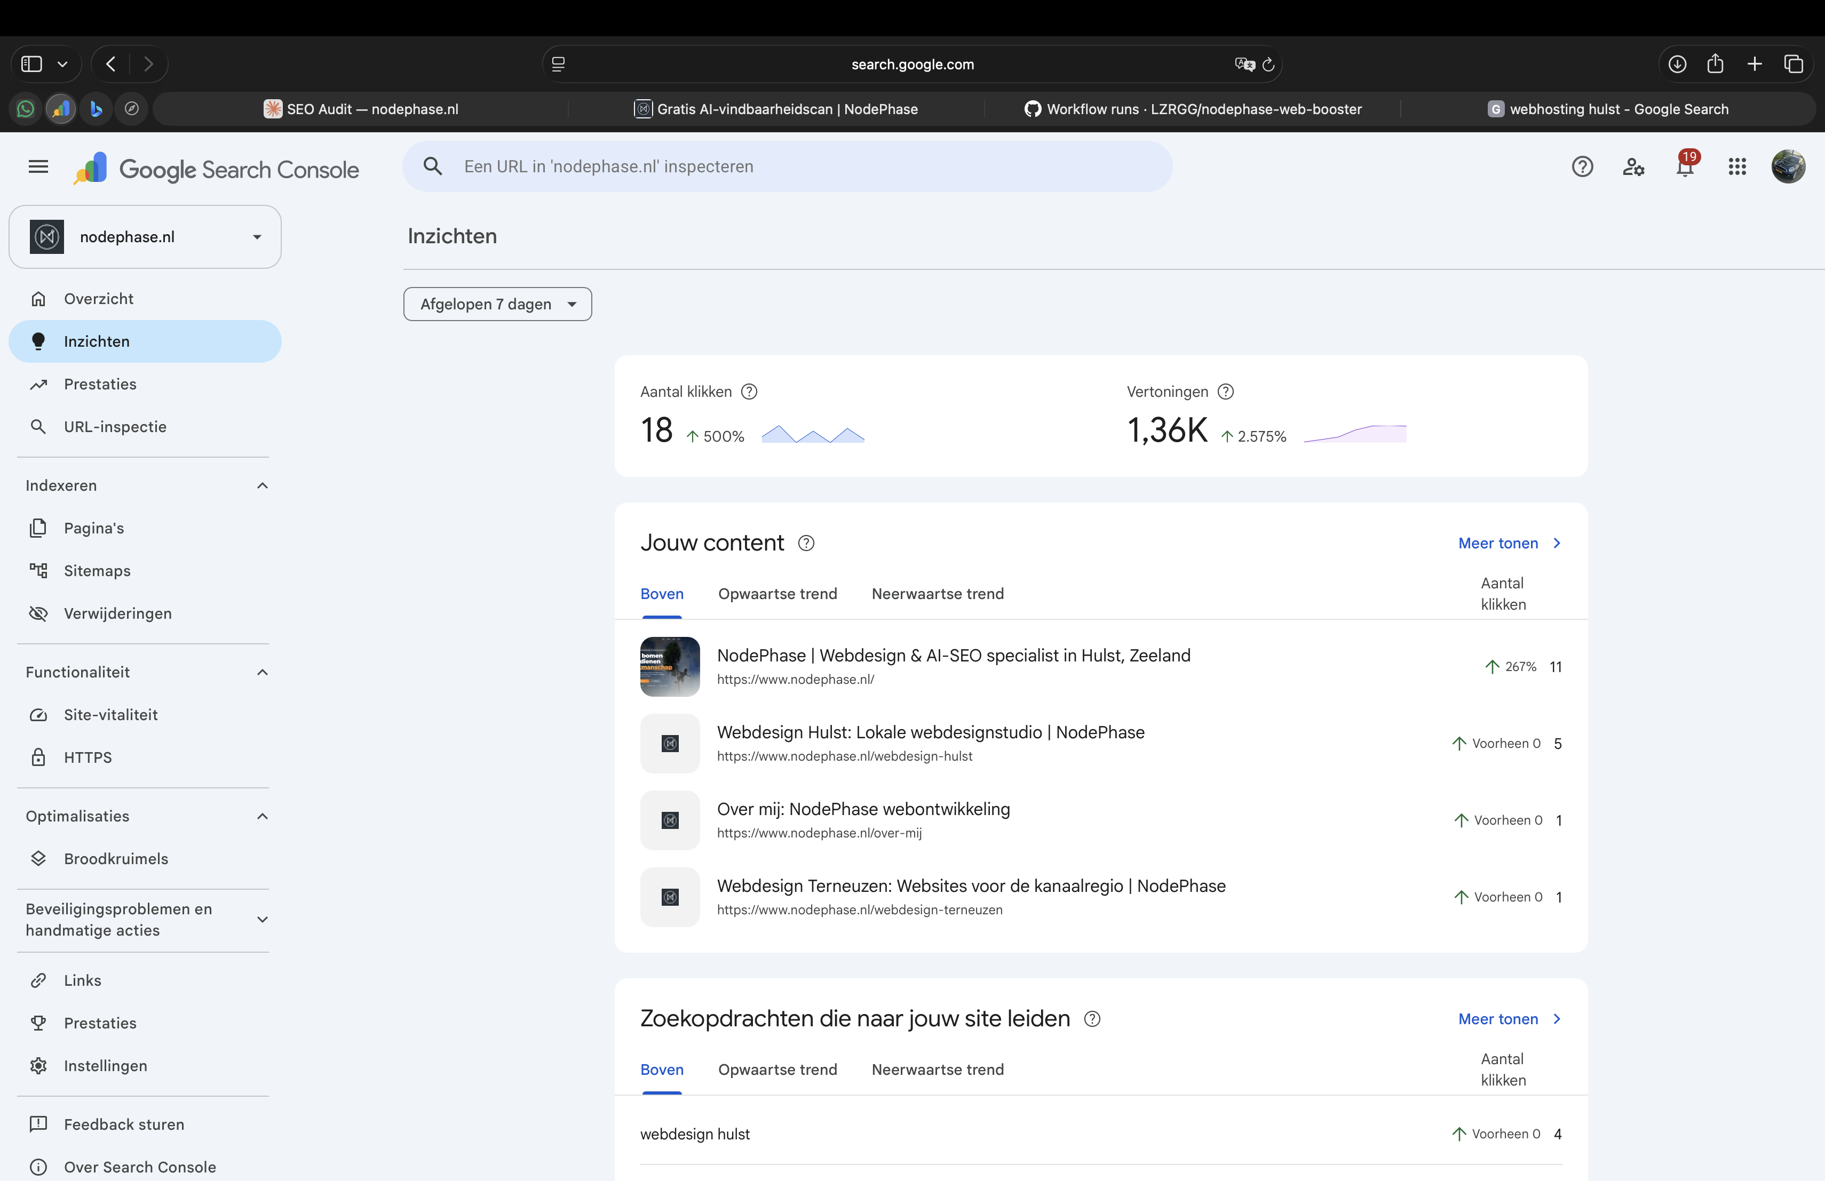Go back with Safari back arrow
Image resolution: width=1825 pixels, height=1181 pixels.
tap(110, 63)
